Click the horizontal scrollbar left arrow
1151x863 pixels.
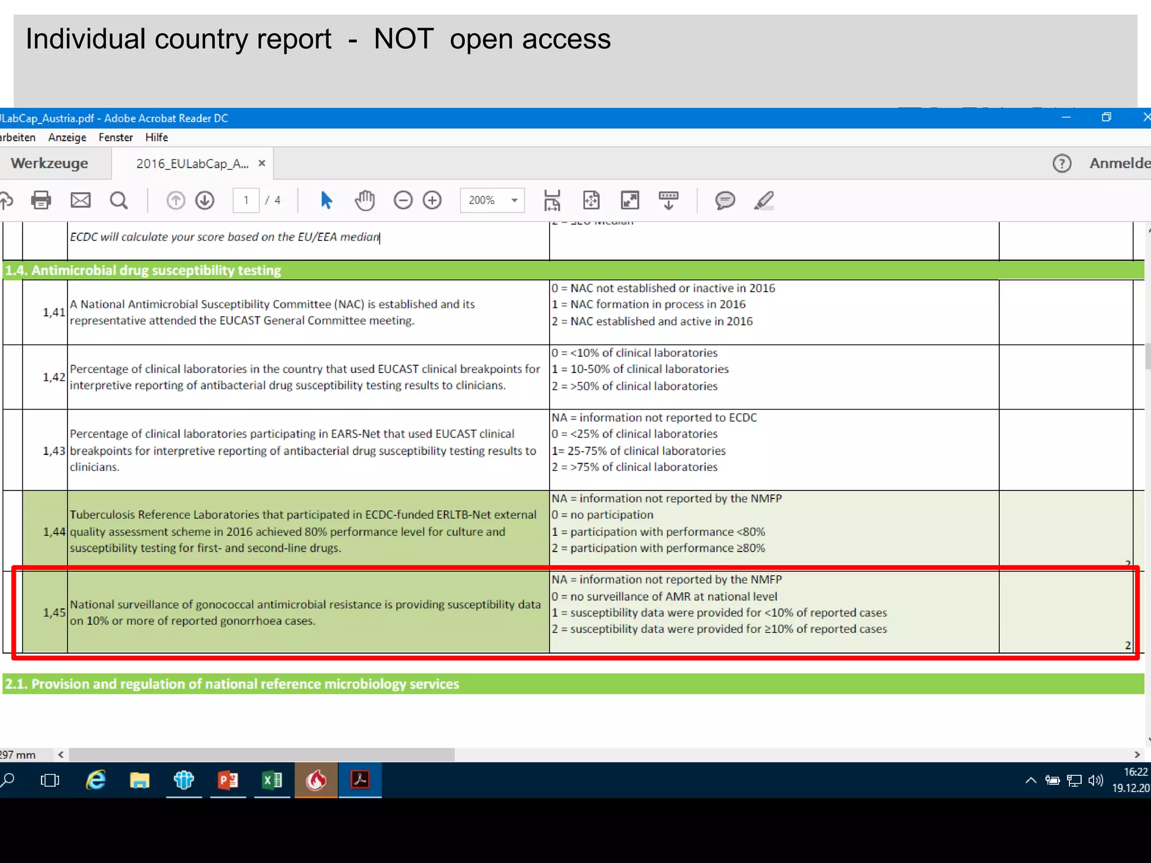(x=61, y=755)
